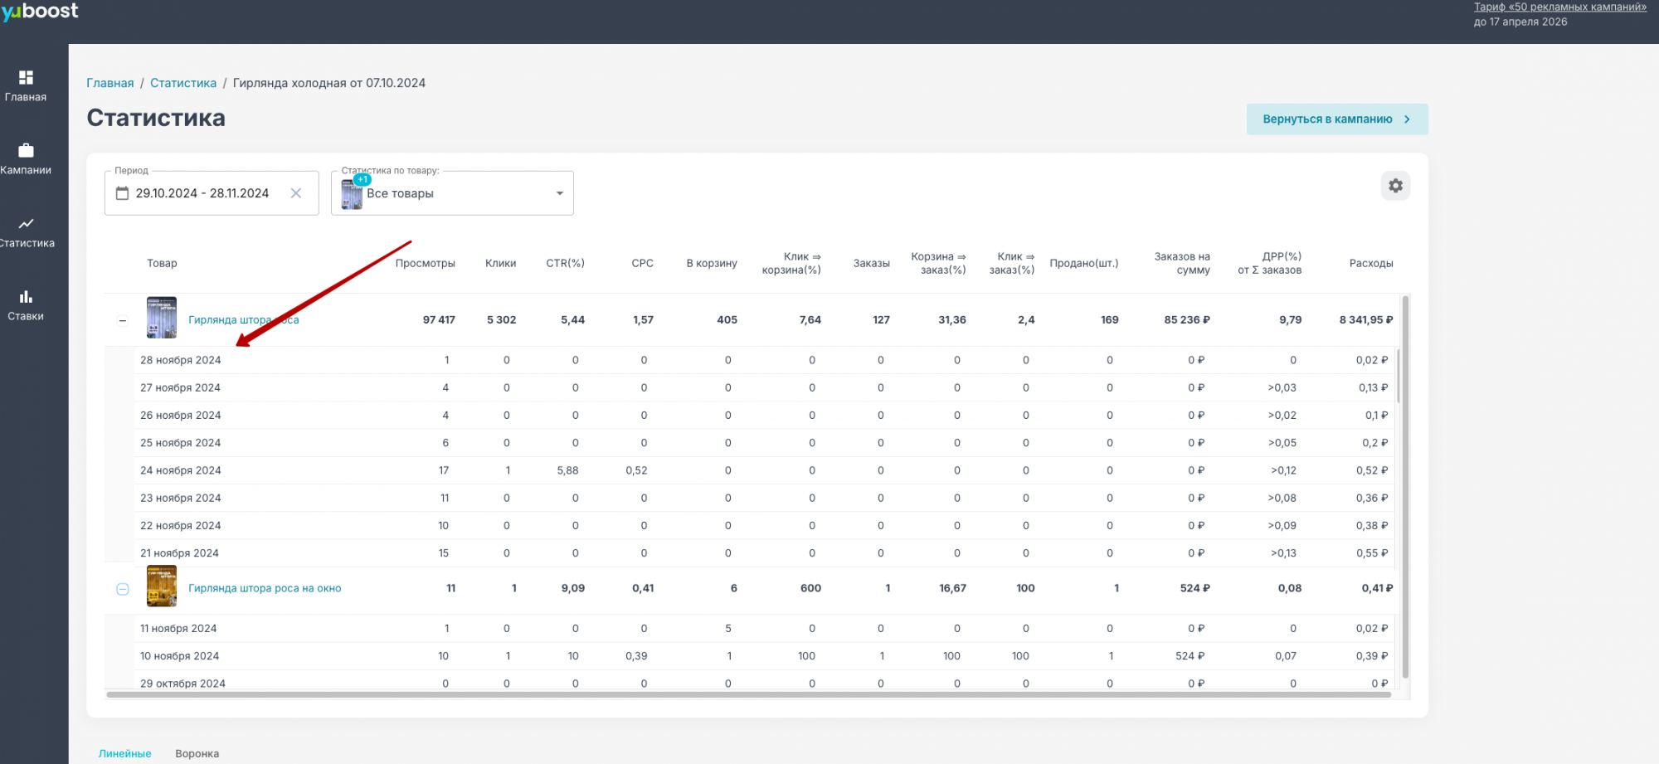
Task: Open the Главная dashboard sidebar icon
Action: [26, 78]
